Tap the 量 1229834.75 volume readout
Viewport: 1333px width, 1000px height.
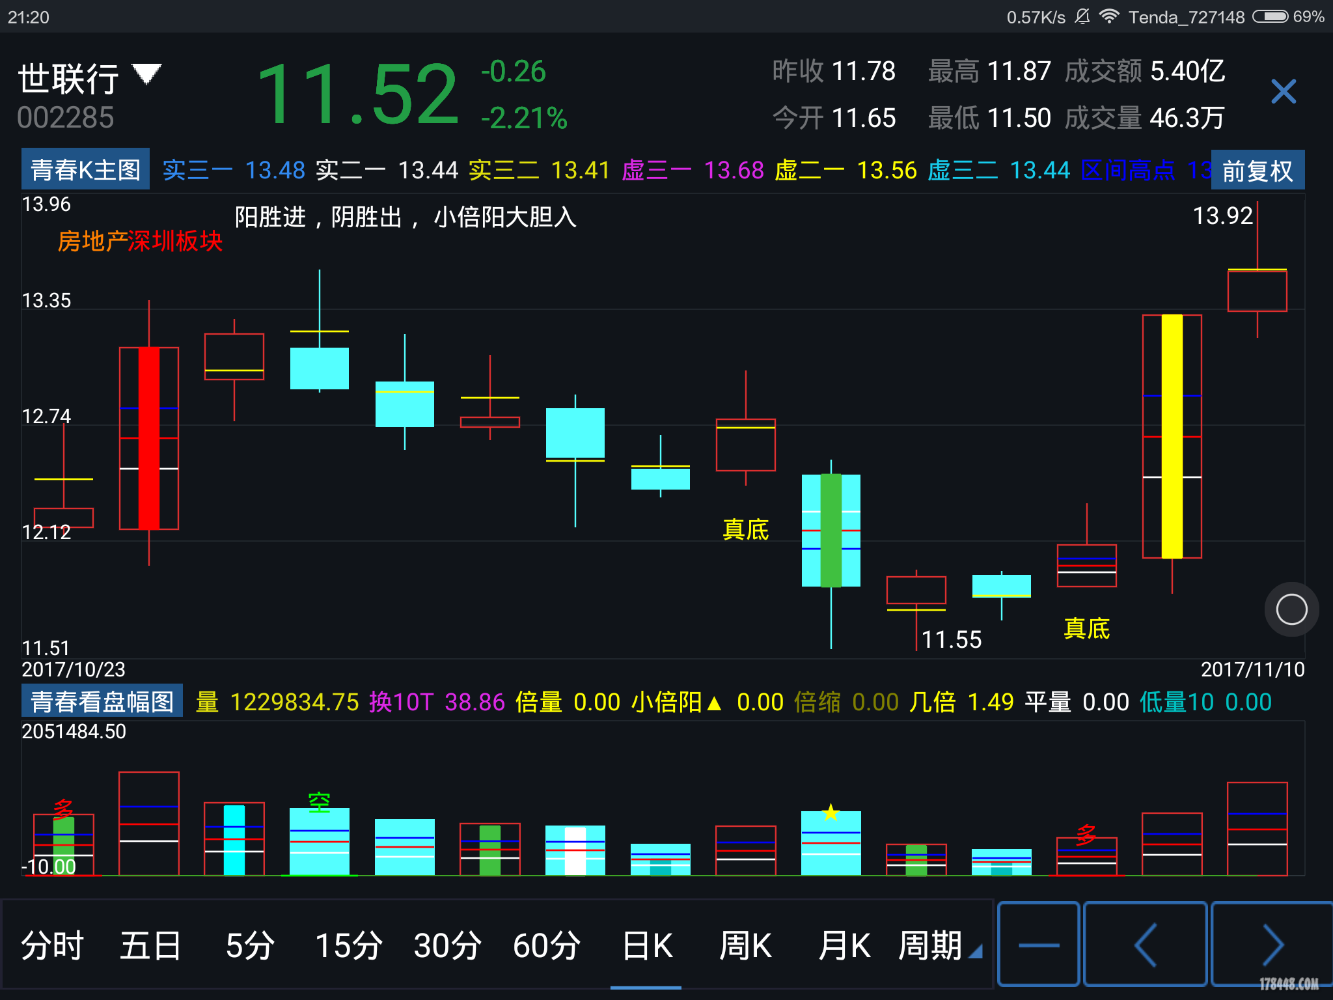pos(277,702)
